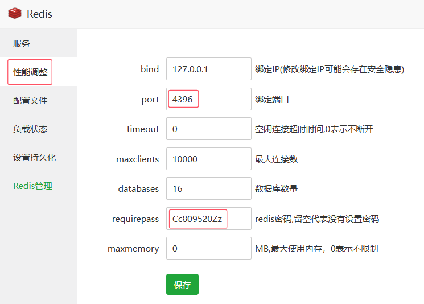Click the maxmemory input field
The width and height of the screenshot is (424, 304).
point(208,249)
